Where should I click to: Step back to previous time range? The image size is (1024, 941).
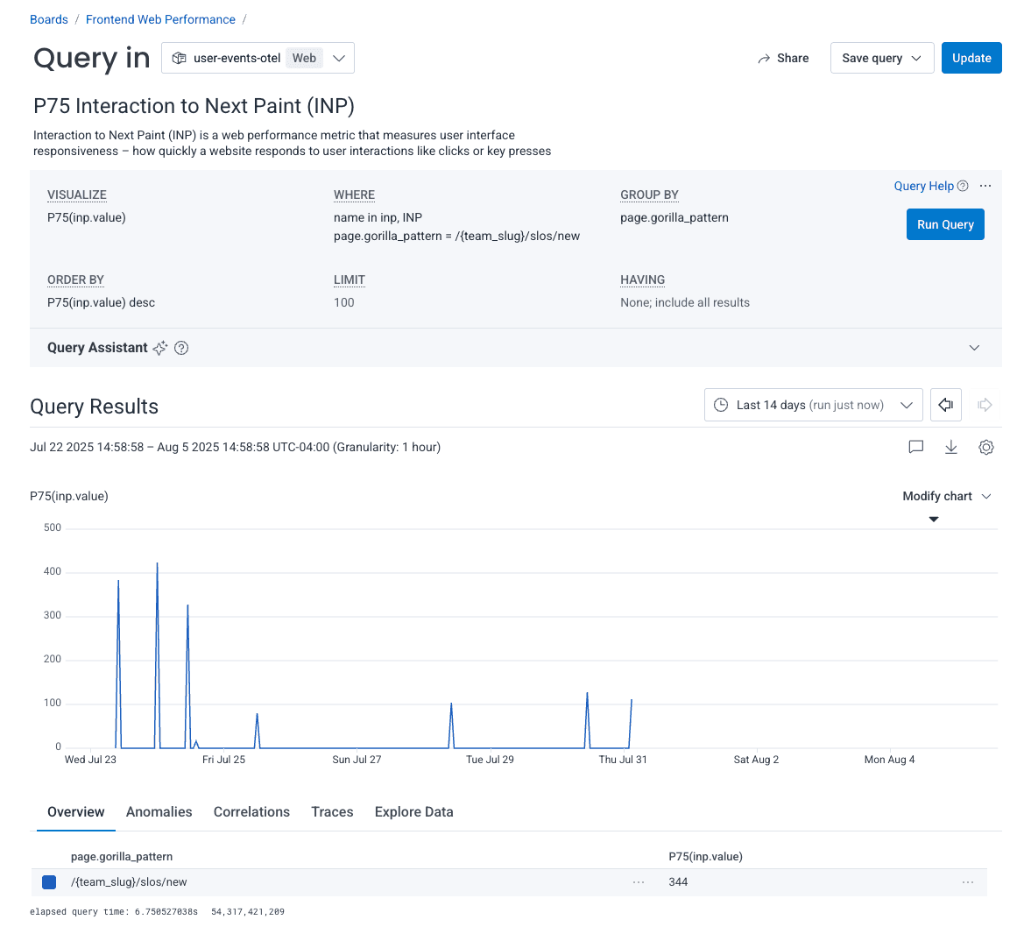(x=946, y=405)
